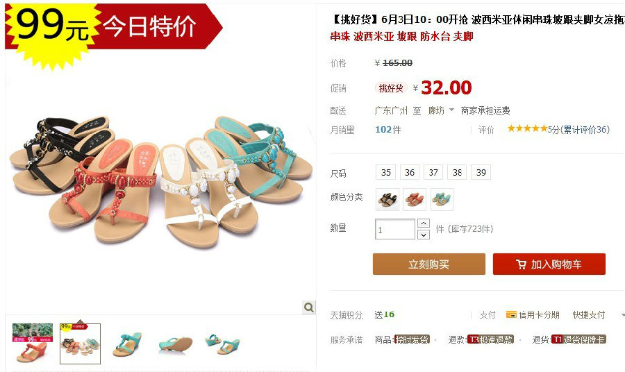
Task: Select size 35
Action: [386, 172]
